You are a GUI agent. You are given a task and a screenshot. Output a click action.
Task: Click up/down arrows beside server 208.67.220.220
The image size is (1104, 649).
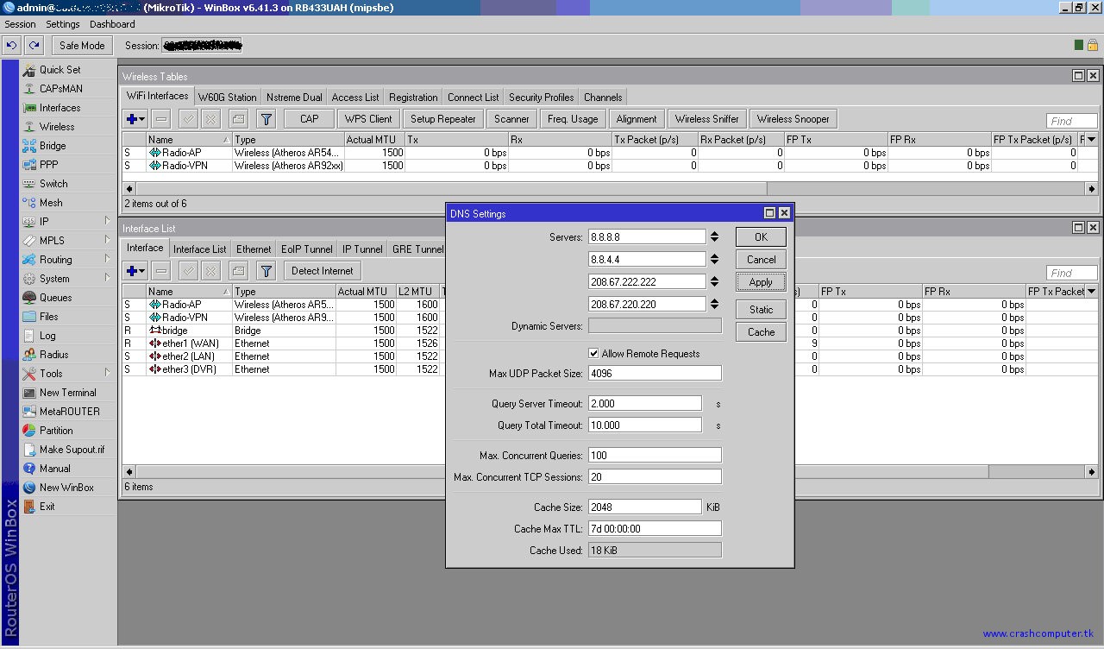(x=714, y=304)
